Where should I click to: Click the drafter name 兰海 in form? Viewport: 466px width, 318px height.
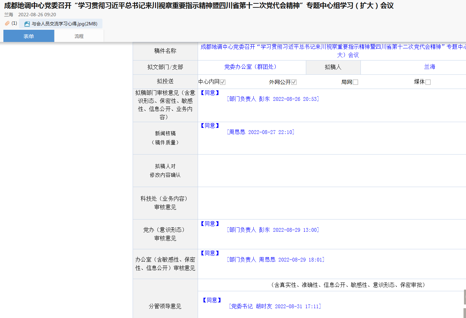[x=430, y=67]
